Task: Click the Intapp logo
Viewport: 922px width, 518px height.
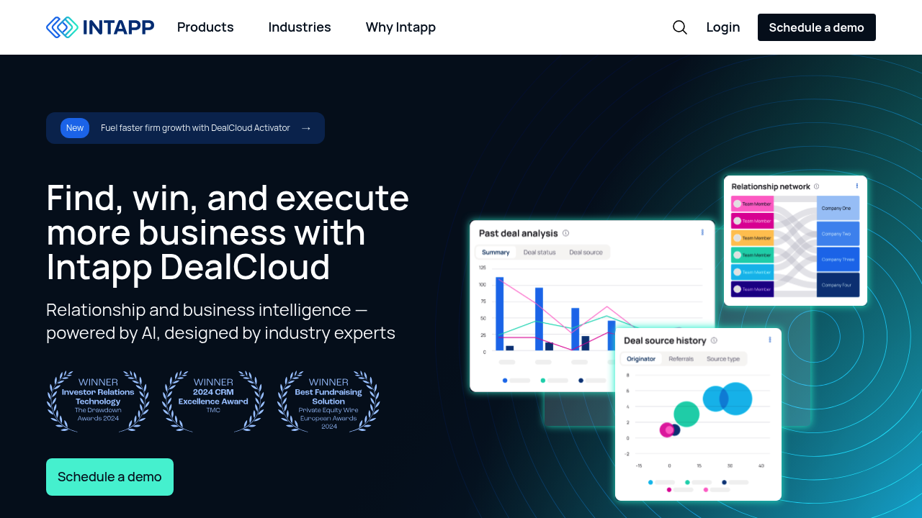Action: [x=99, y=27]
